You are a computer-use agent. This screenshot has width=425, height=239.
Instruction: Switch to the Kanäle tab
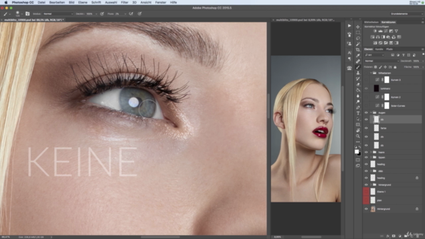click(x=379, y=49)
